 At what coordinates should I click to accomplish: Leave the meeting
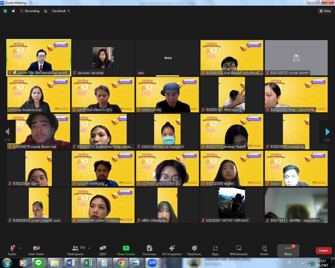[323, 250]
